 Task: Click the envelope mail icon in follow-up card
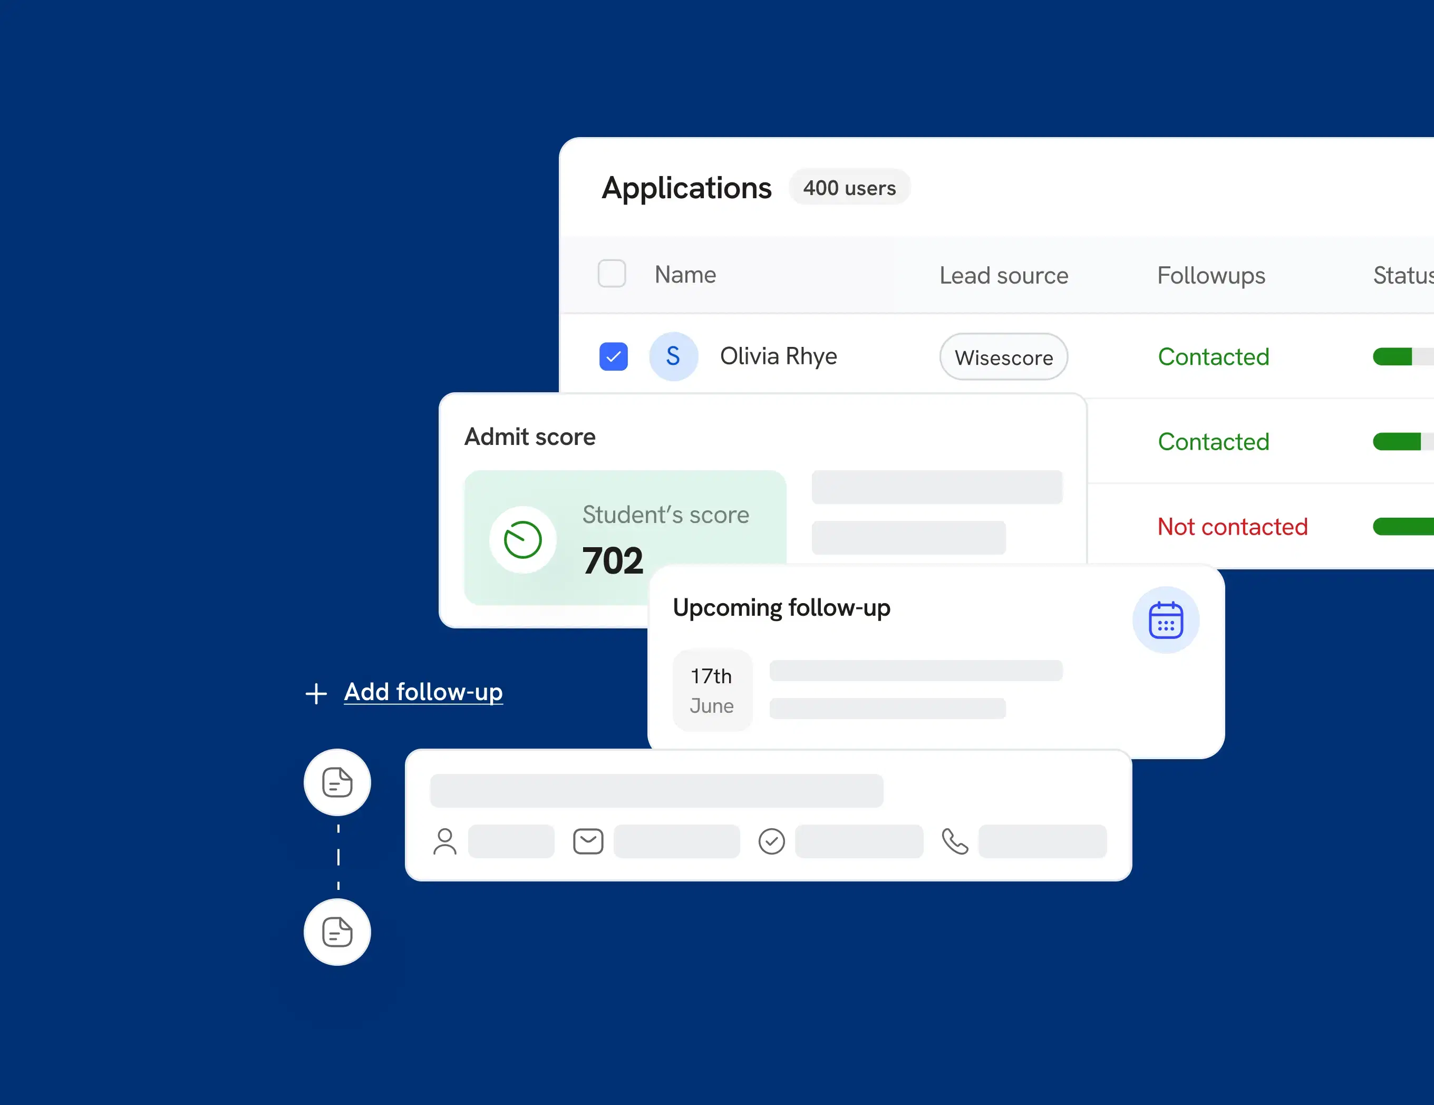tap(588, 841)
